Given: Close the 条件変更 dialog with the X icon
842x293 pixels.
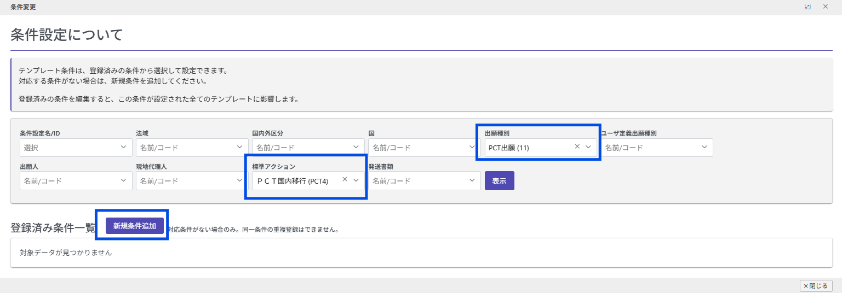Looking at the screenshot, I should [x=826, y=7].
